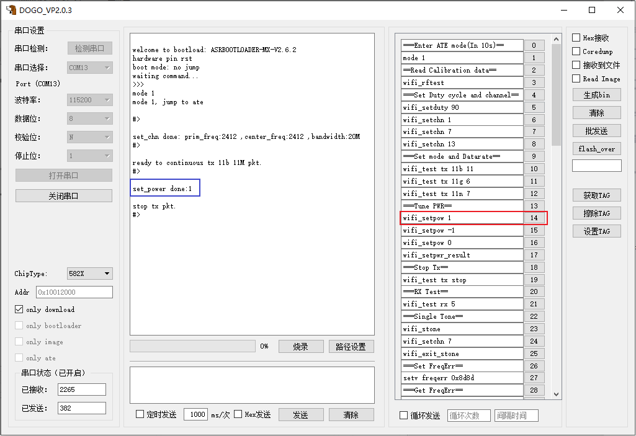The width and height of the screenshot is (636, 436).
Task: Click the 关闭串口 button
Action: [x=64, y=196]
